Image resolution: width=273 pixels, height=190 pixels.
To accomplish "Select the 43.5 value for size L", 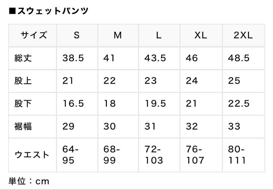I will point(155,58).
